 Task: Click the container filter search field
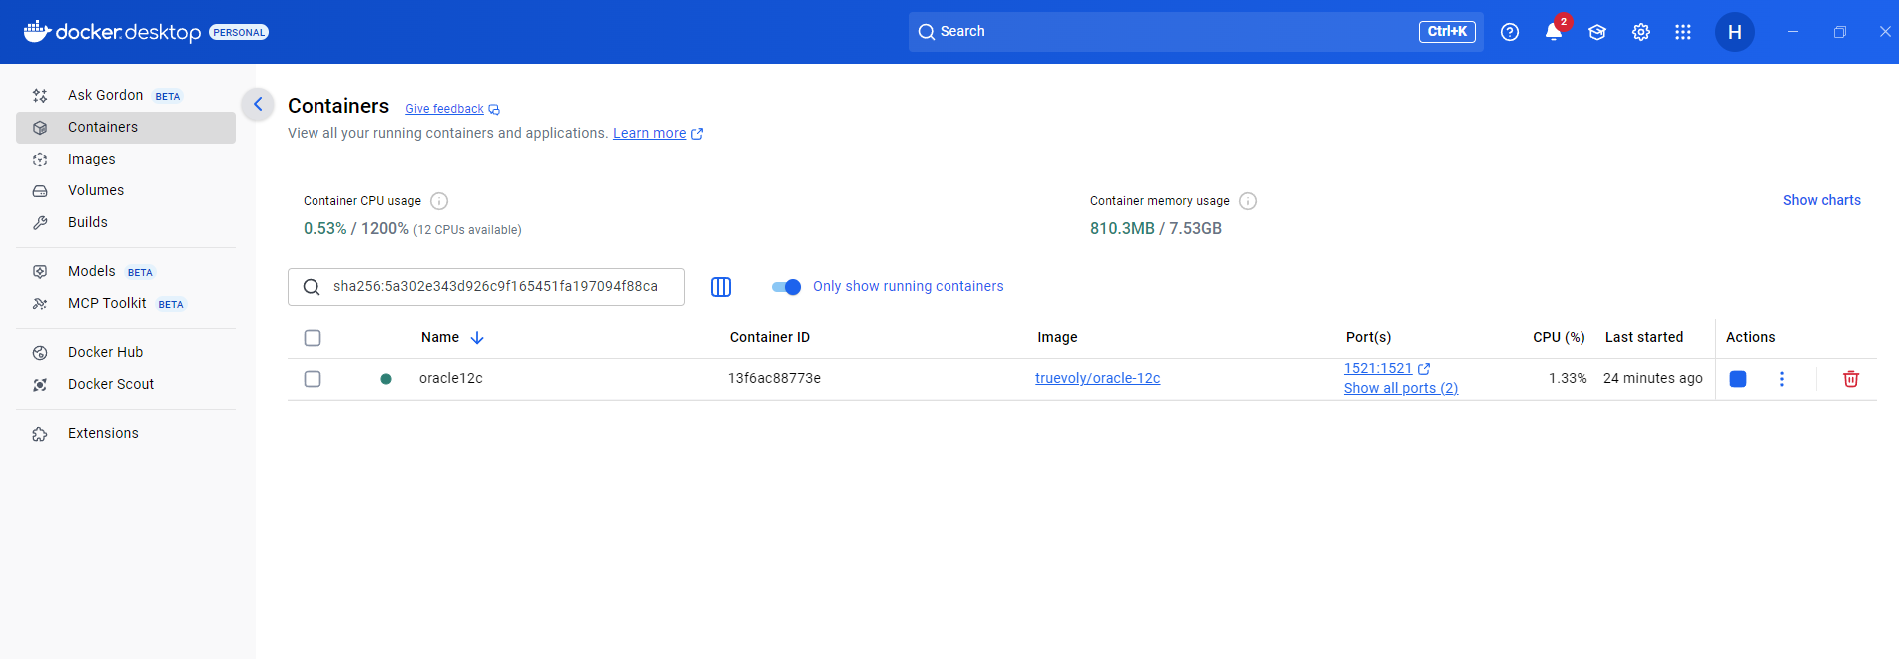[x=486, y=287]
